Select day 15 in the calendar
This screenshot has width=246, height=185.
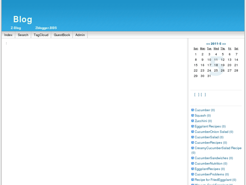196,65
